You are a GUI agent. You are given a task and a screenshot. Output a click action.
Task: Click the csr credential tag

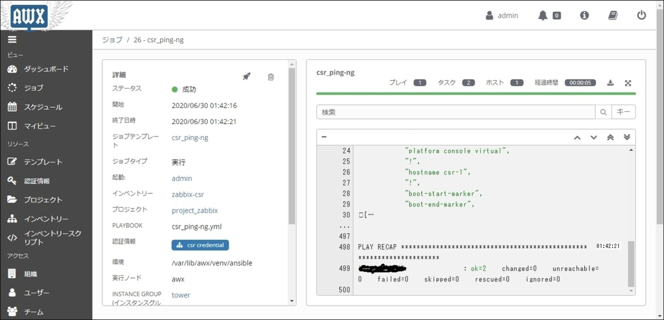[200, 245]
